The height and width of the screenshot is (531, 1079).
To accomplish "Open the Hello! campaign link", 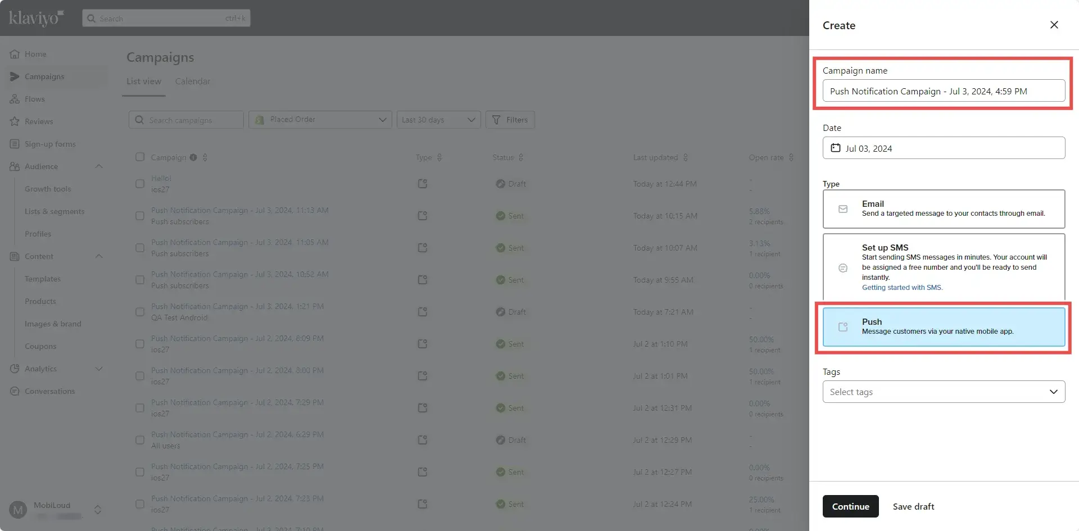I will pos(161,178).
